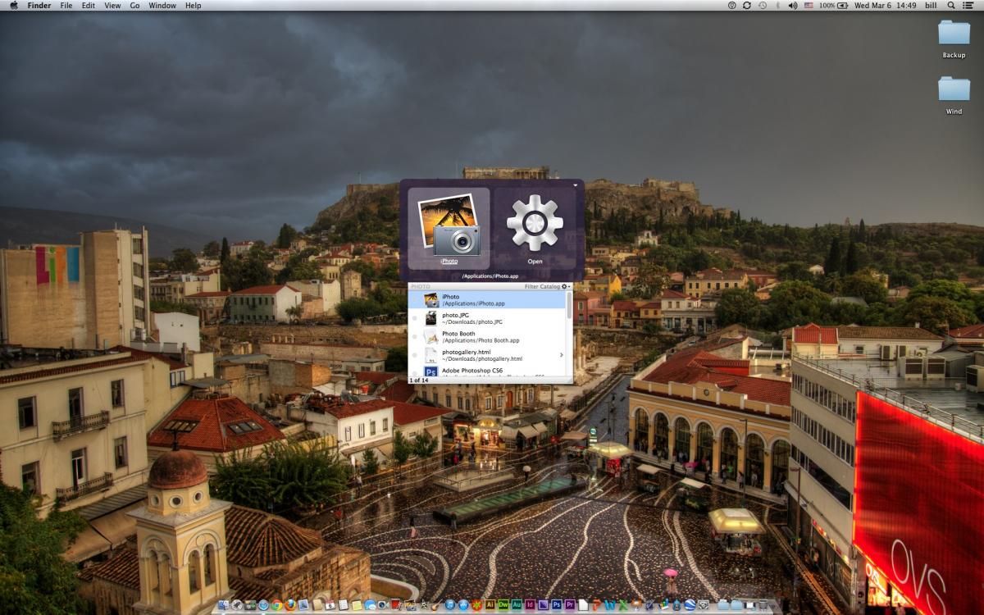Viewport: 984px width, 615px height.
Task: Click the Photo Booth icon in results list
Action: tap(430, 337)
